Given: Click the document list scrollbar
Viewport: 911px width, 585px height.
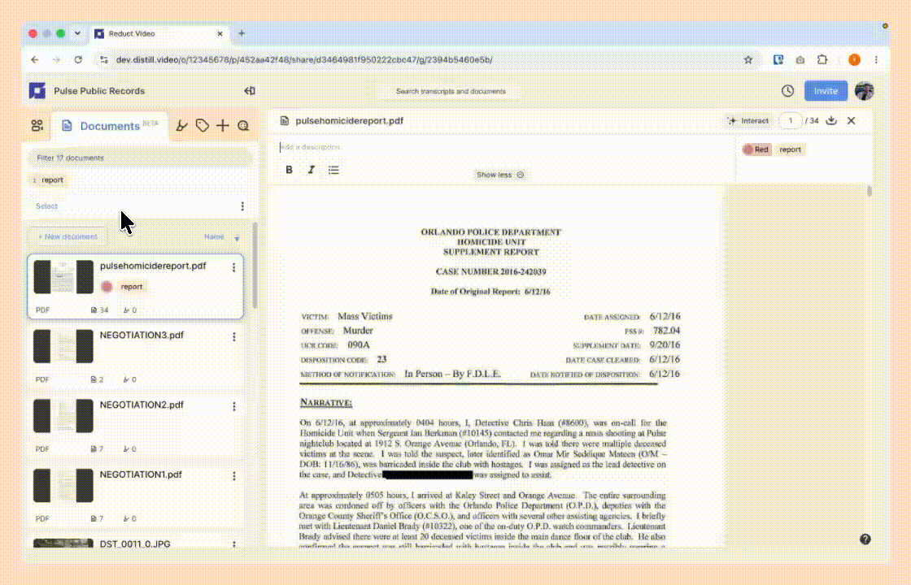Looking at the screenshot, I should pyautogui.click(x=255, y=265).
